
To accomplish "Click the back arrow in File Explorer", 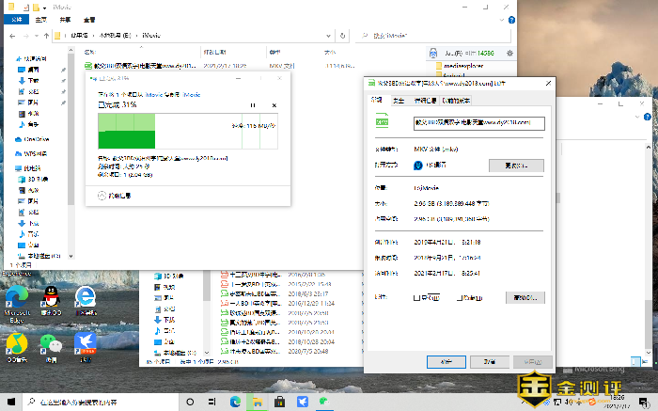I will [x=11, y=35].
